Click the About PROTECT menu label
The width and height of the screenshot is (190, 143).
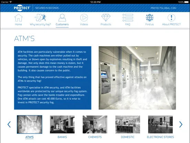pos(171,24)
